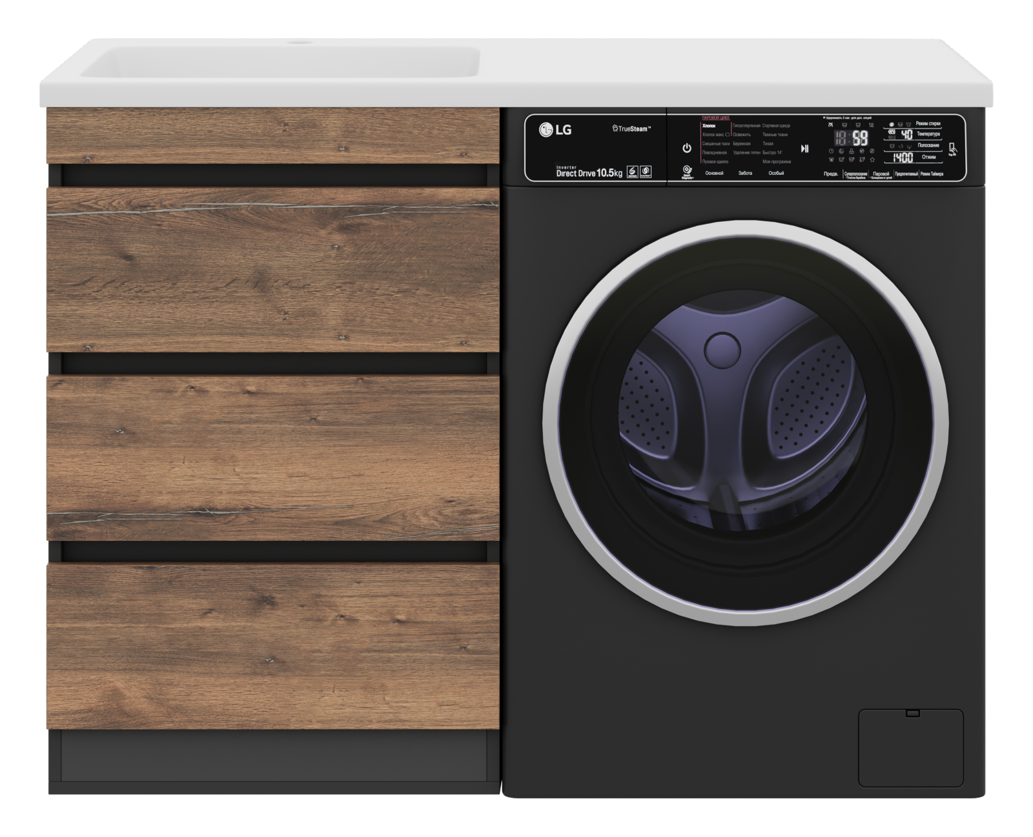Tap the Smart Diagnosis icon
Viewport: 1033px width, 837px height.
click(688, 171)
